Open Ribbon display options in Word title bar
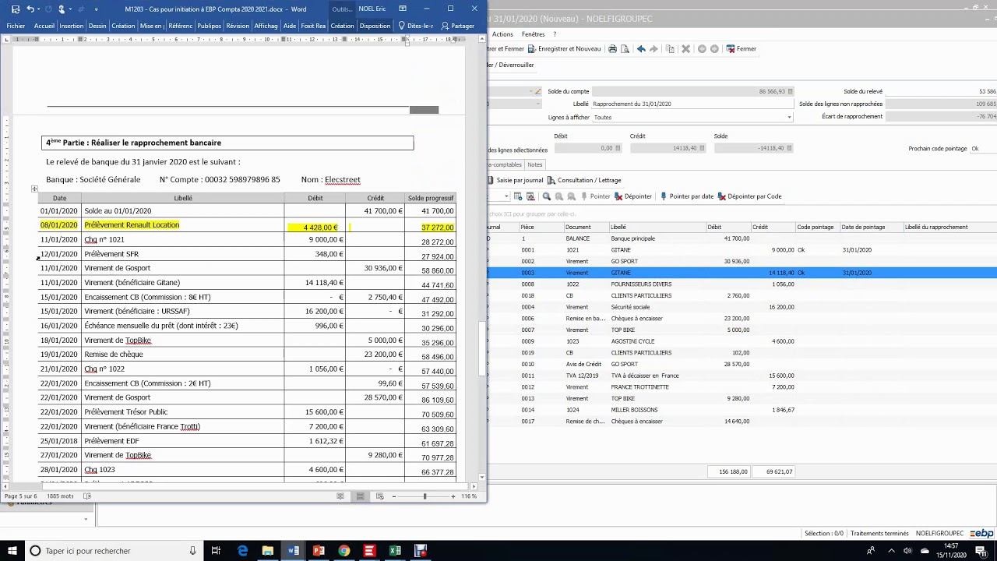This screenshot has height=561, width=997. (403, 9)
